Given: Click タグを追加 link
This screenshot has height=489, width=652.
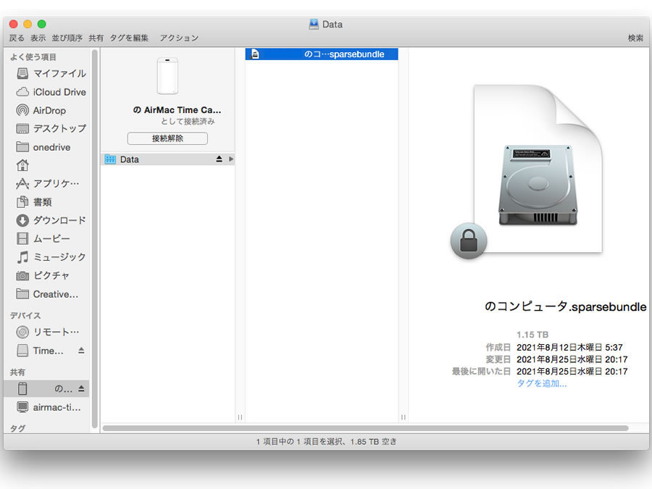Looking at the screenshot, I should click(541, 383).
